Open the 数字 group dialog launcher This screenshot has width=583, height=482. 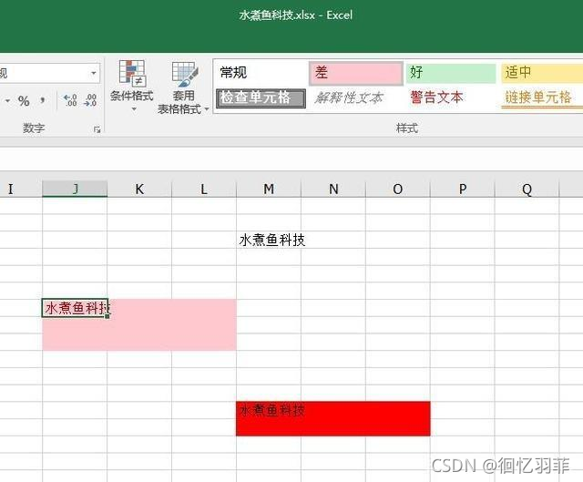tap(97, 129)
